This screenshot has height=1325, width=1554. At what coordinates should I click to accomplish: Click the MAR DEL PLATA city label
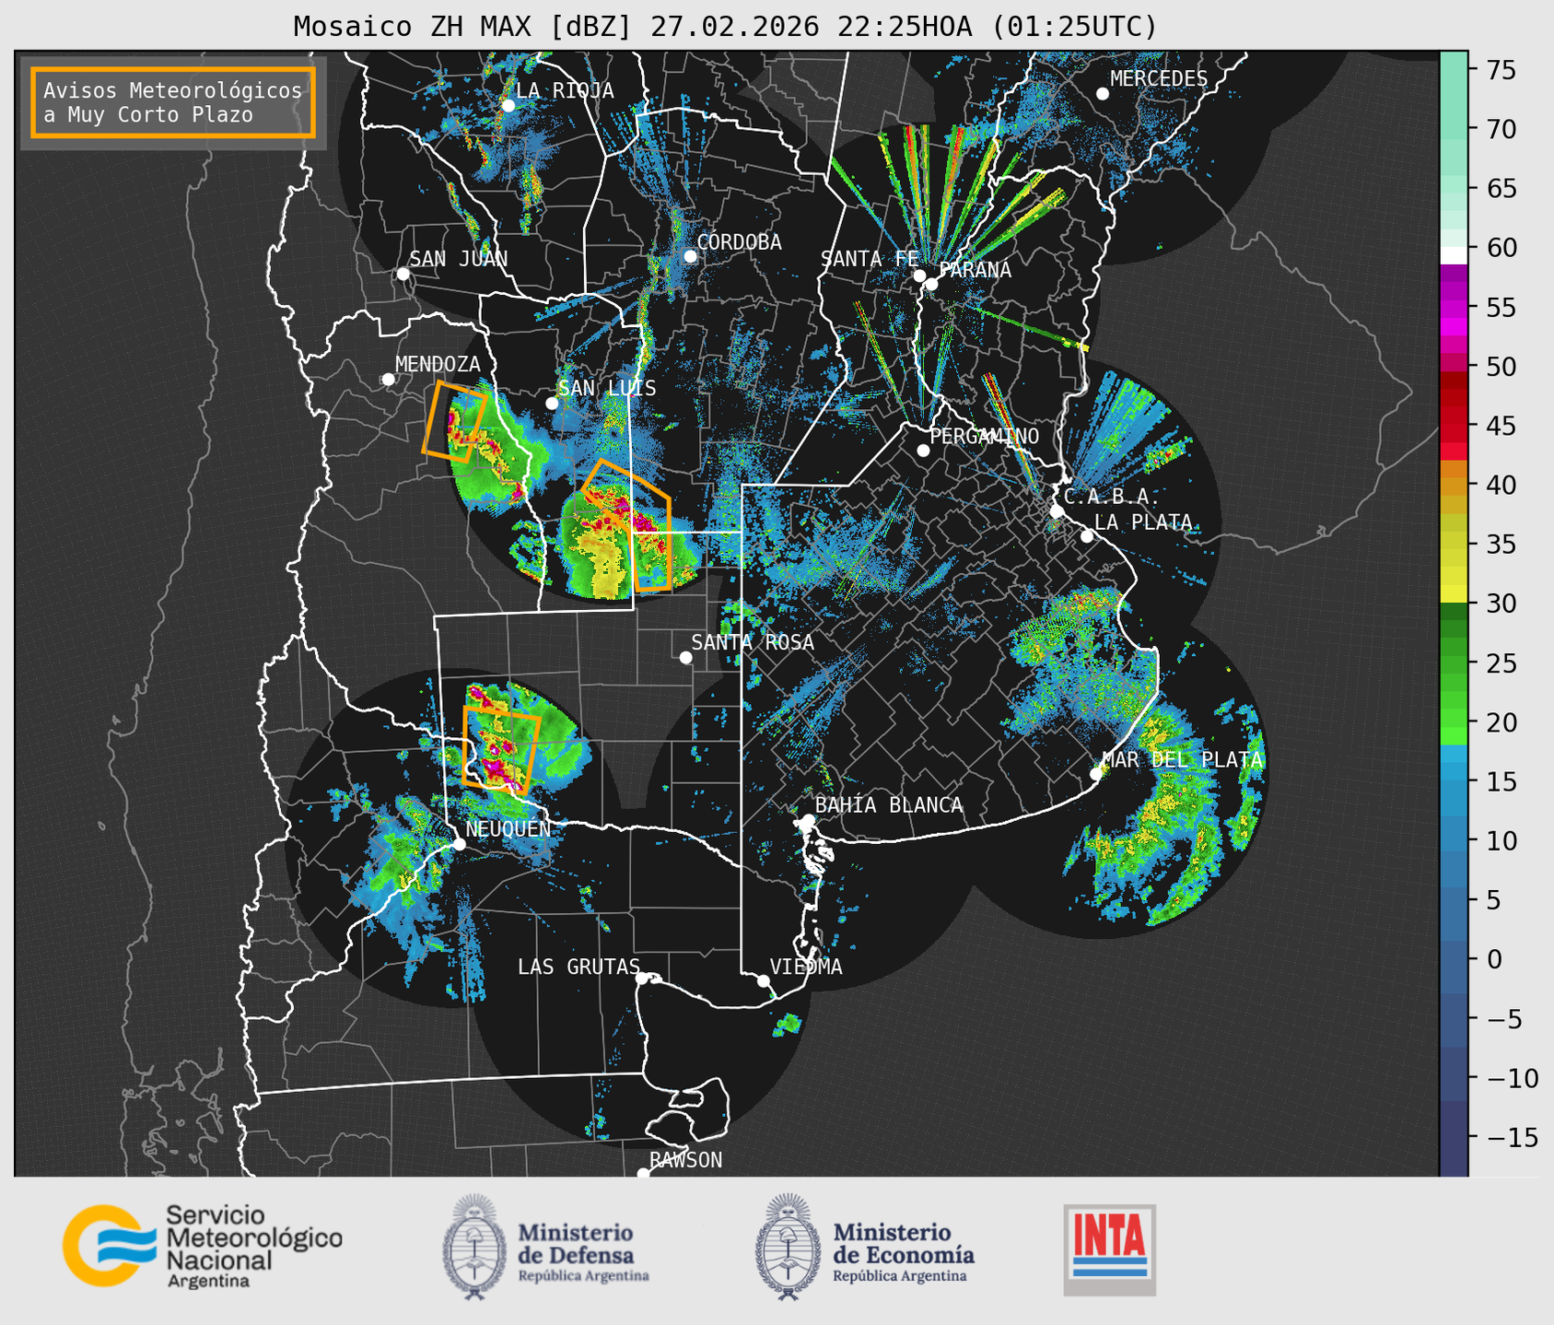[1183, 759]
